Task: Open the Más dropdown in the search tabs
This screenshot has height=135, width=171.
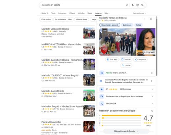Action: (x=107, y=13)
